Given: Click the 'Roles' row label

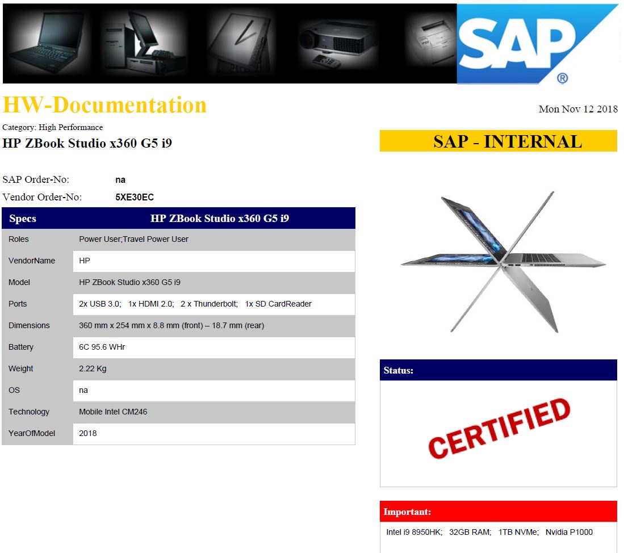Looking at the screenshot, I should [19, 239].
